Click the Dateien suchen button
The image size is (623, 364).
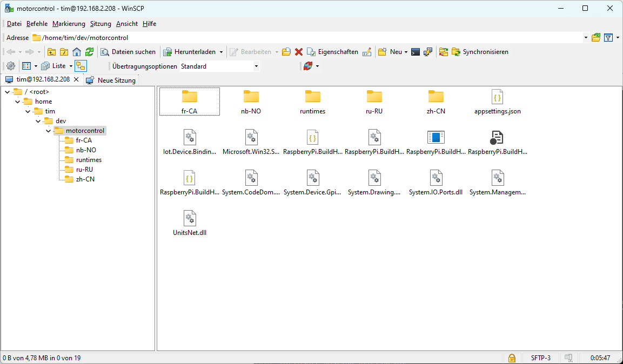[x=129, y=52]
